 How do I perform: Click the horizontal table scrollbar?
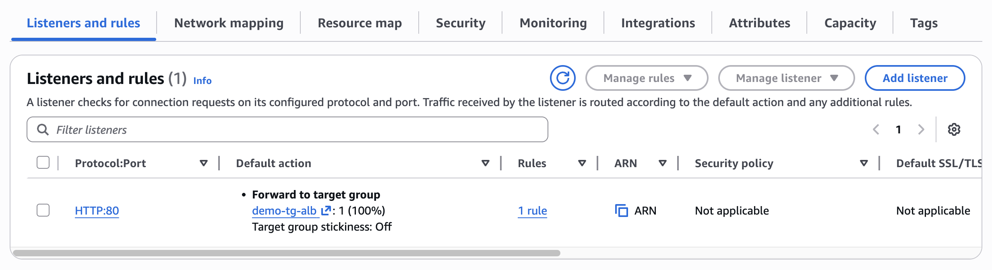click(x=287, y=253)
